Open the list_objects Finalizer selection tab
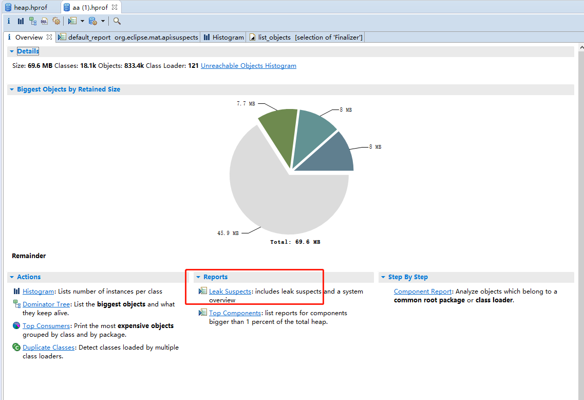Viewport: 584px width, 400px height. (x=306, y=37)
